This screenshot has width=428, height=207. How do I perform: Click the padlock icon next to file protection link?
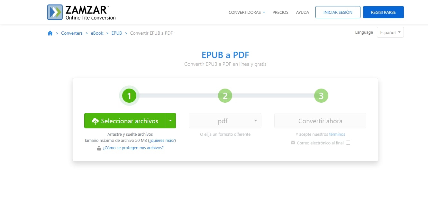99,148
